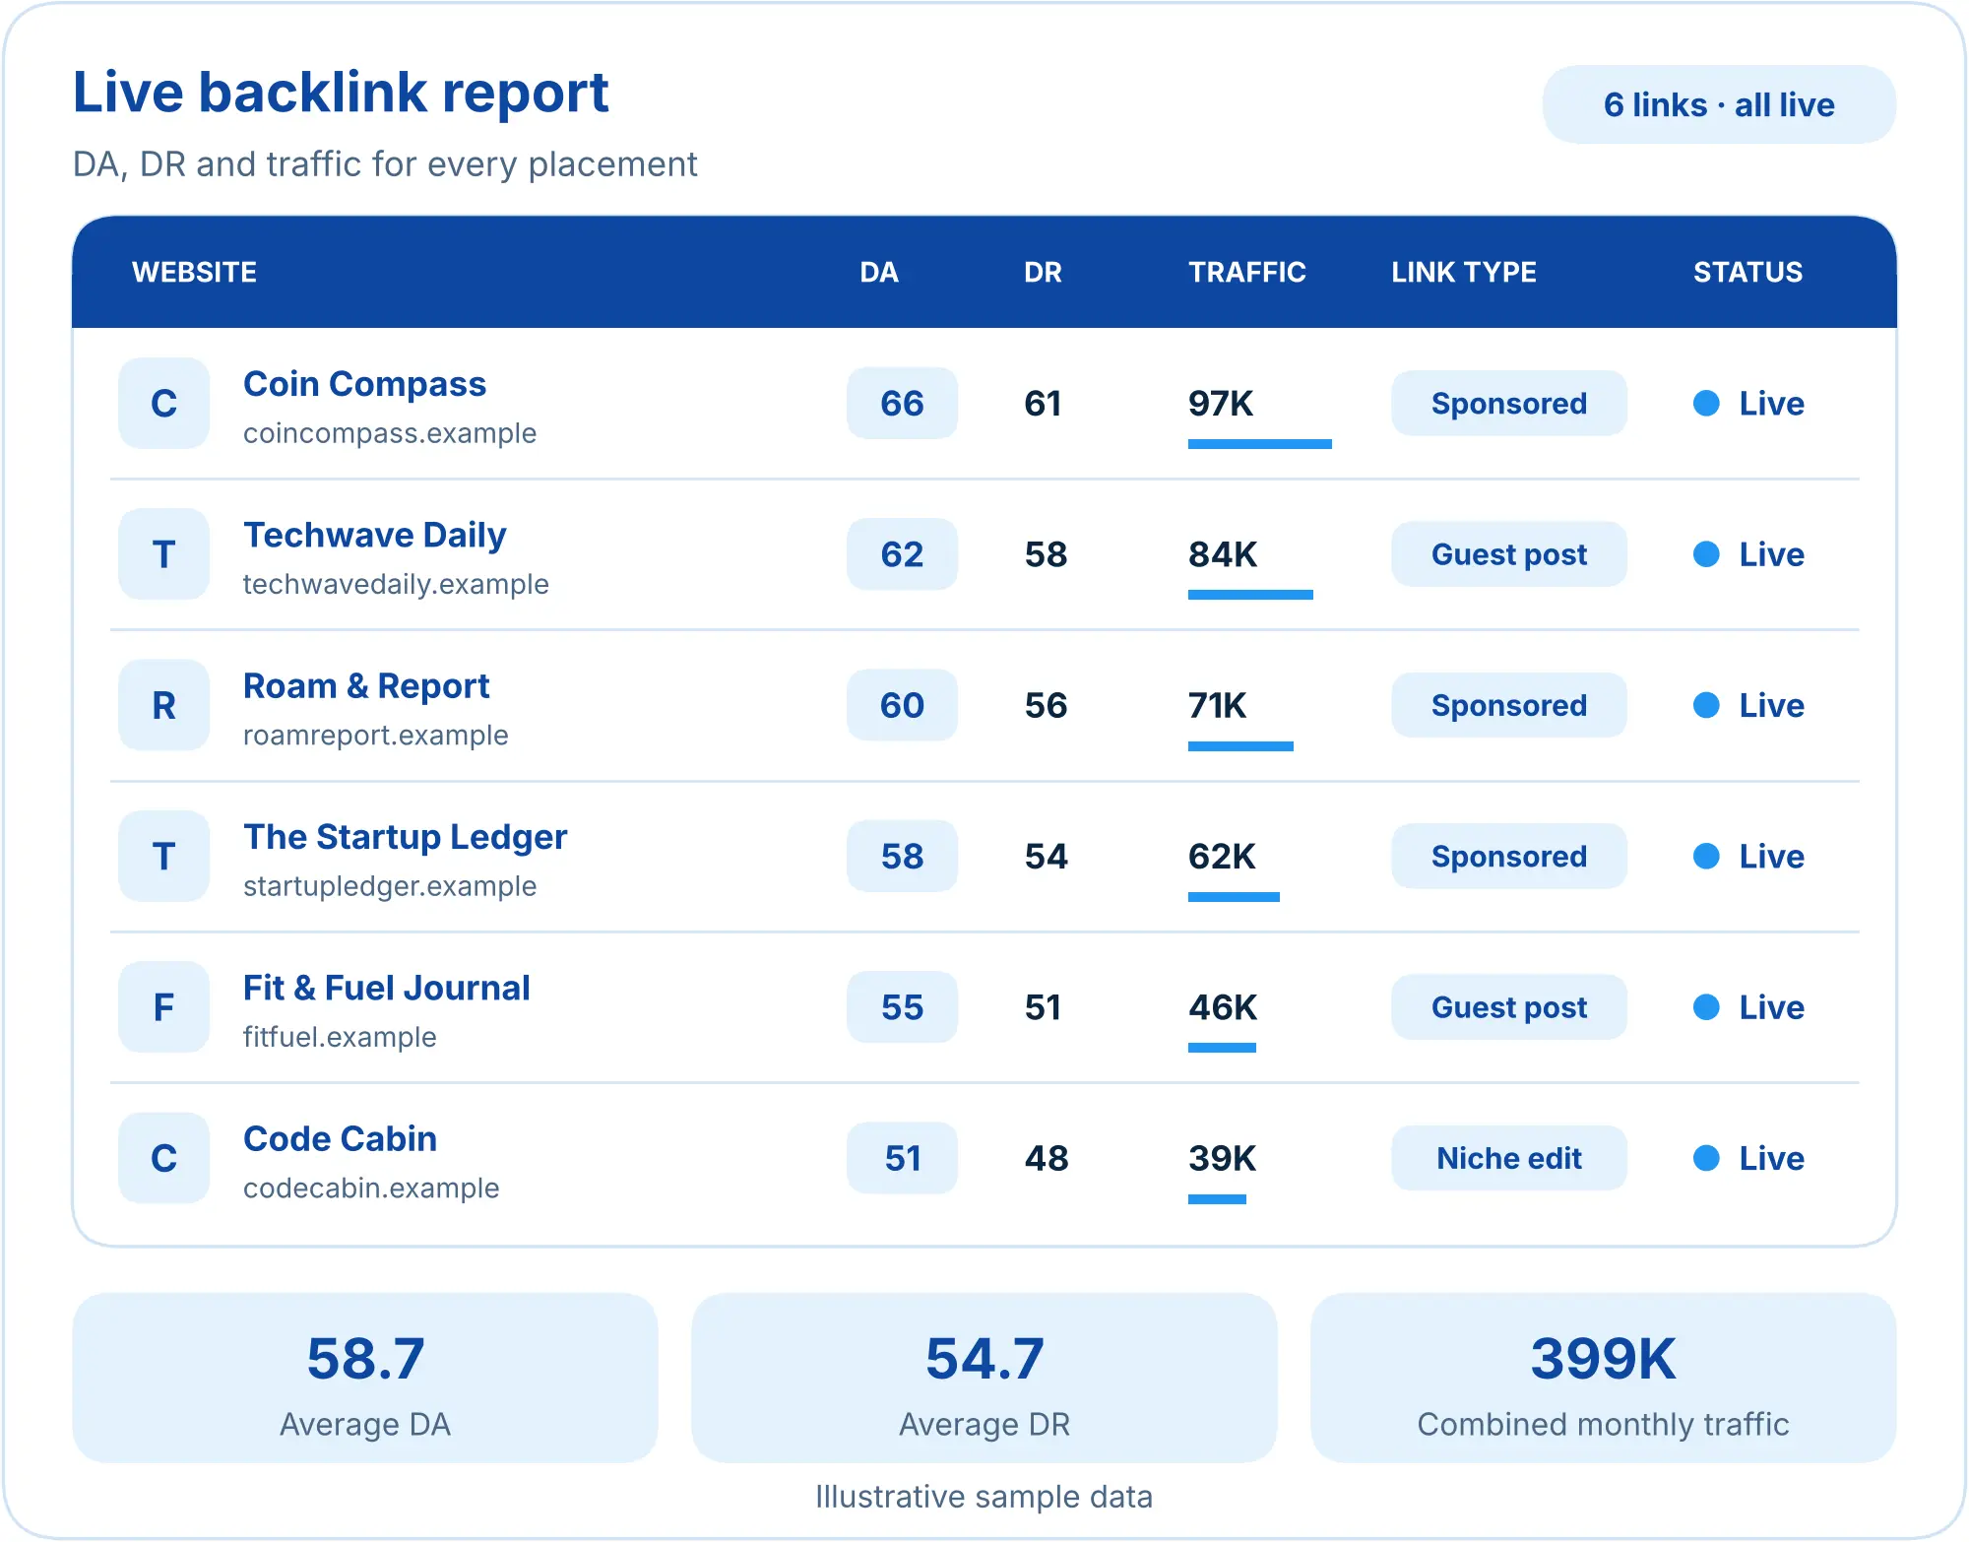This screenshot has width=1969, height=1542.
Task: Click the Sponsored tag for Coin Compass
Action: tap(1508, 404)
